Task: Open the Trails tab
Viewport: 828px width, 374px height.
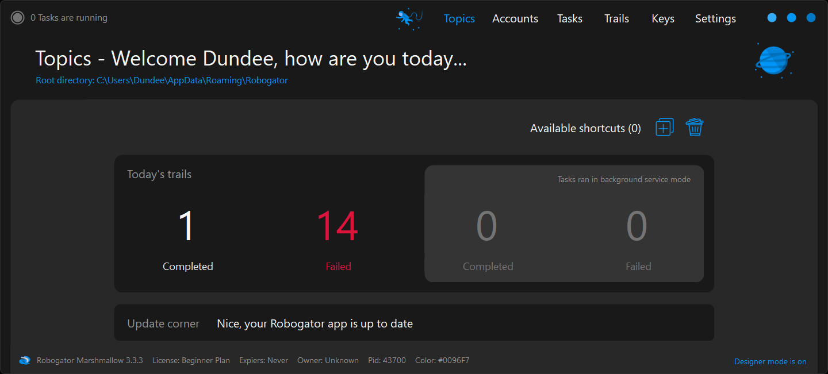Action: [x=616, y=19]
